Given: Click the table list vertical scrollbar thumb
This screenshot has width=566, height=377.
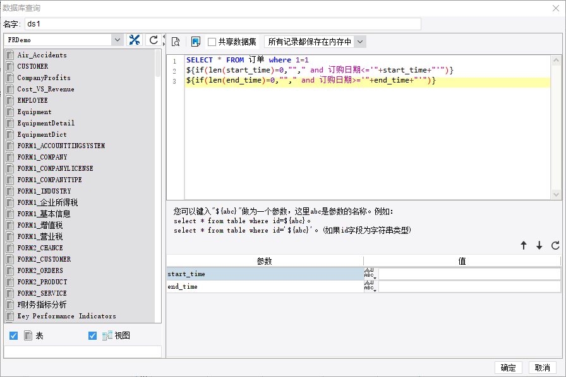Looking at the screenshot, I should tap(158, 64).
